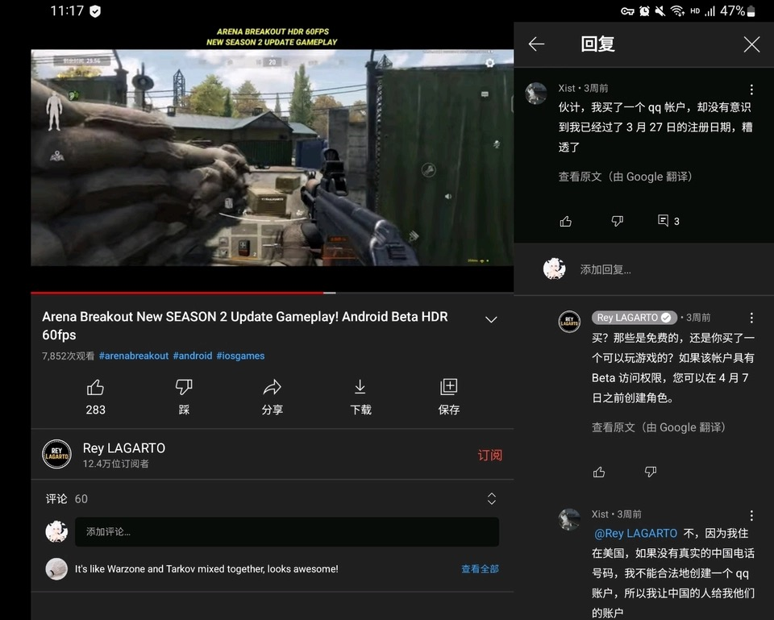Like Rey LAGARTO's reply comment
774x620 pixels.
click(x=599, y=472)
